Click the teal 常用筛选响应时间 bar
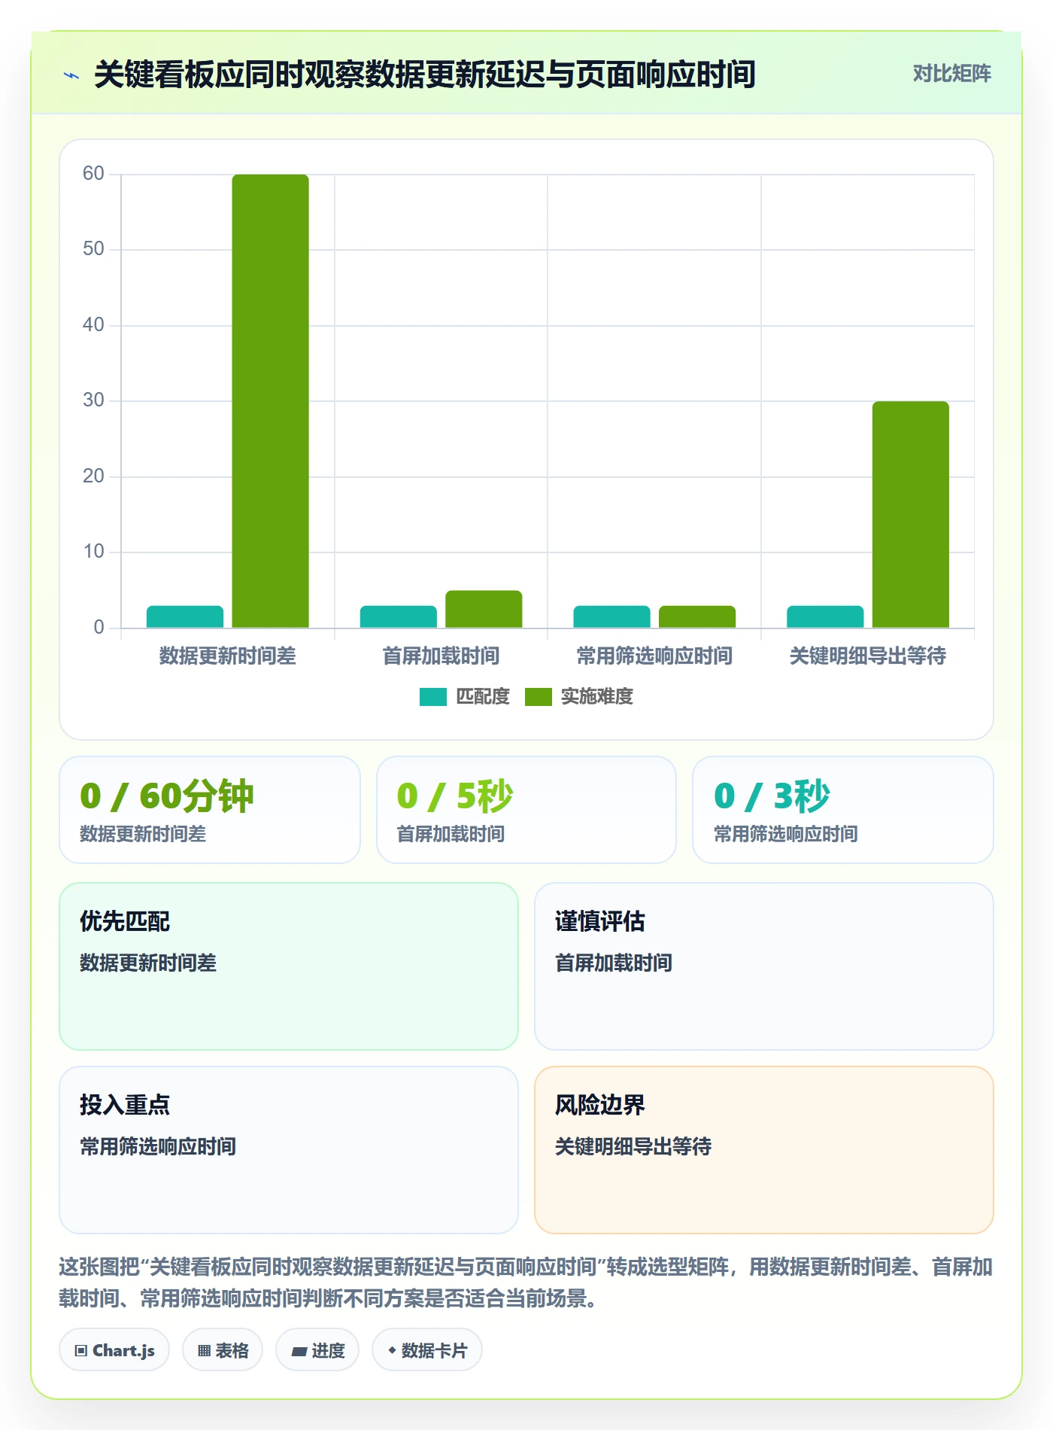 [611, 616]
